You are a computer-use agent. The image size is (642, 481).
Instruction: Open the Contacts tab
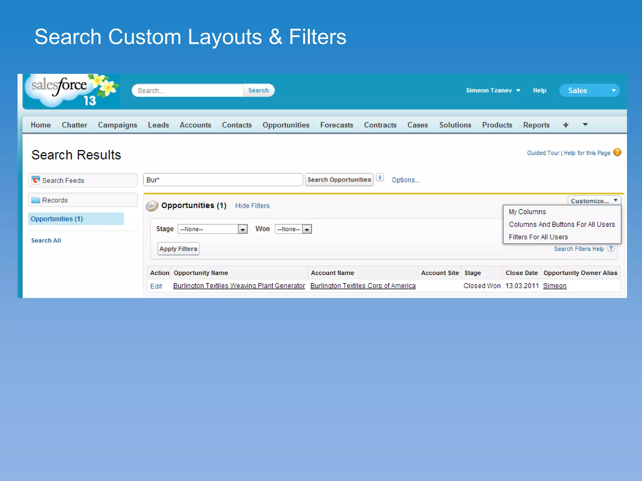237,125
